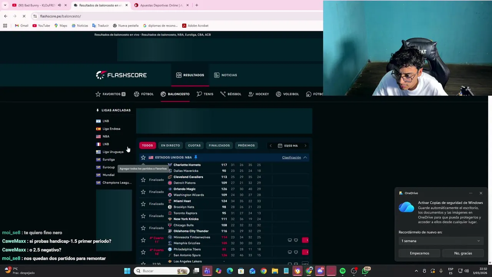The height and width of the screenshot is (277, 492).
Task: Select Voleibol in the sport menu
Action: tap(287, 94)
